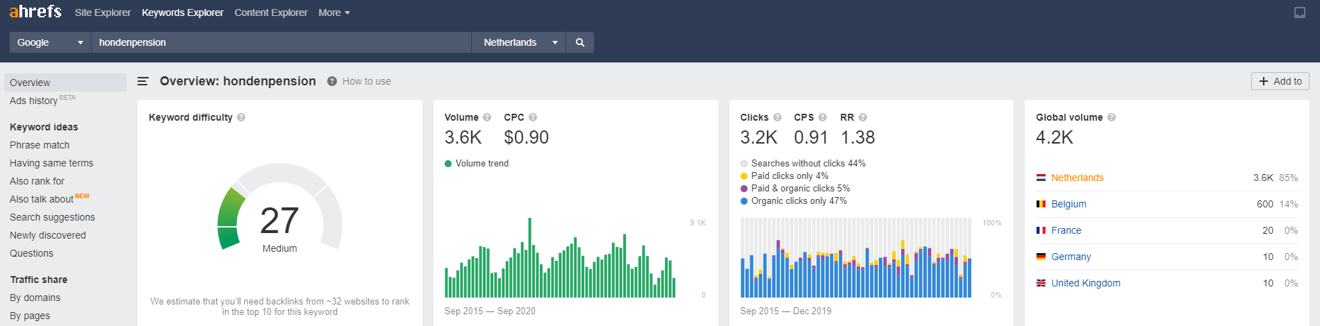This screenshot has width=1320, height=326.
Task: Click the How to use help icon
Action: [x=332, y=81]
